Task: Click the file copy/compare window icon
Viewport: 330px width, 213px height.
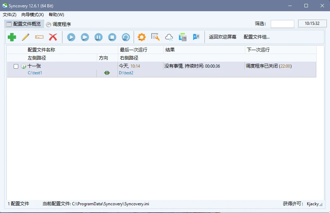Action: pos(183,37)
